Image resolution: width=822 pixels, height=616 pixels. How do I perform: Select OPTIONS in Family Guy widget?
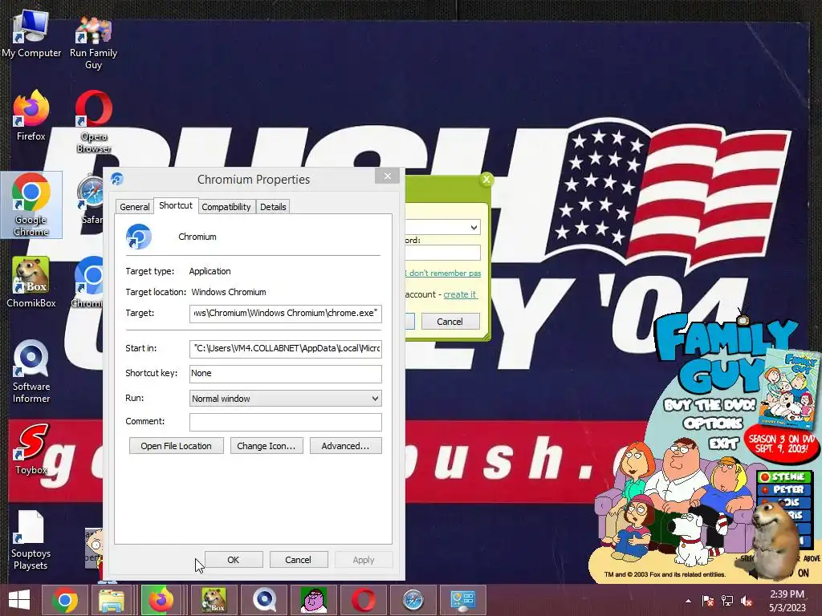[713, 423]
